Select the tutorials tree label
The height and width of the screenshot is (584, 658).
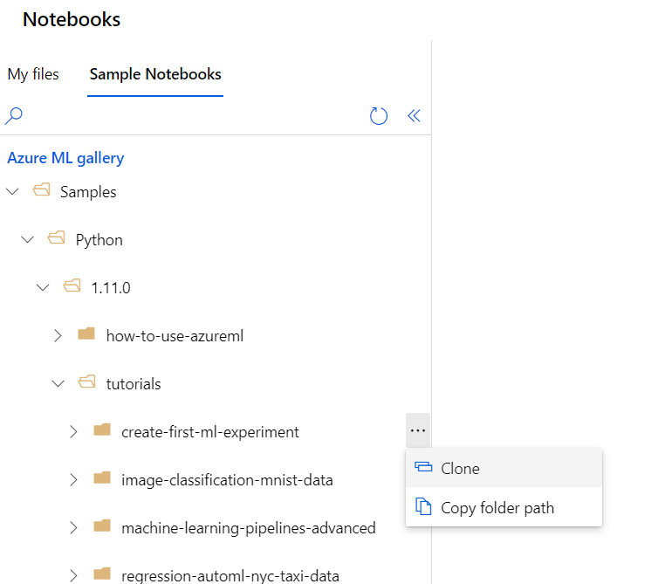134,384
